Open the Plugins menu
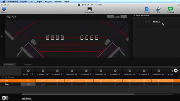Viewport: 180px width, 101px height. coord(48,1)
